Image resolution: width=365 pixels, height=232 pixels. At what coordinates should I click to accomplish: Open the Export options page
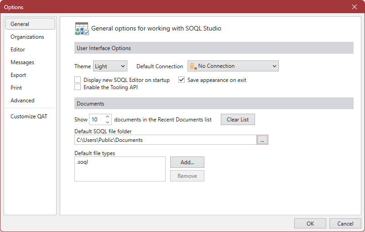click(30, 75)
